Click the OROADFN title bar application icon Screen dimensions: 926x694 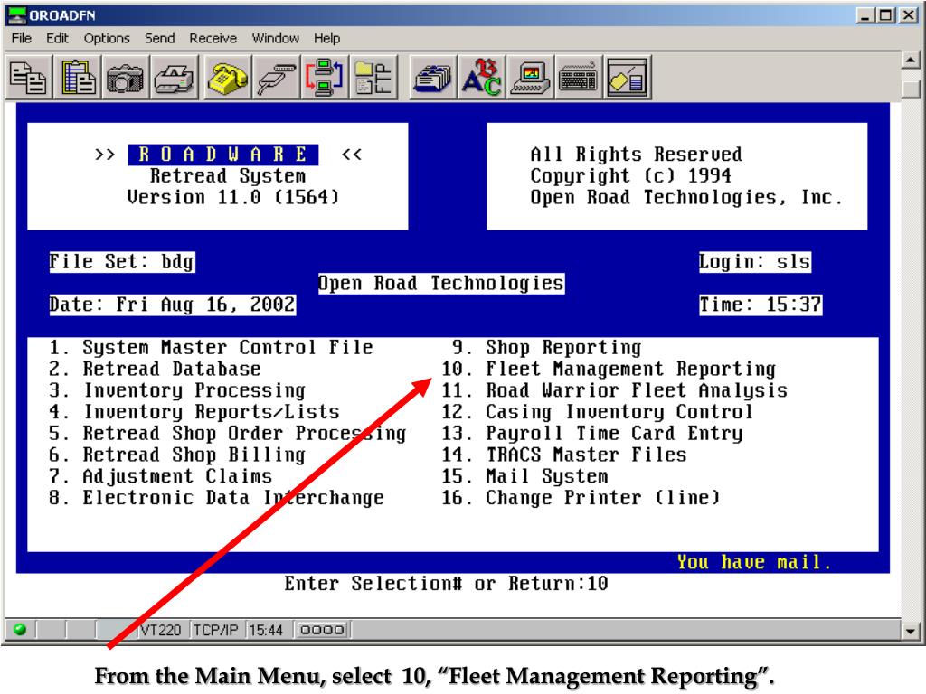coord(16,14)
